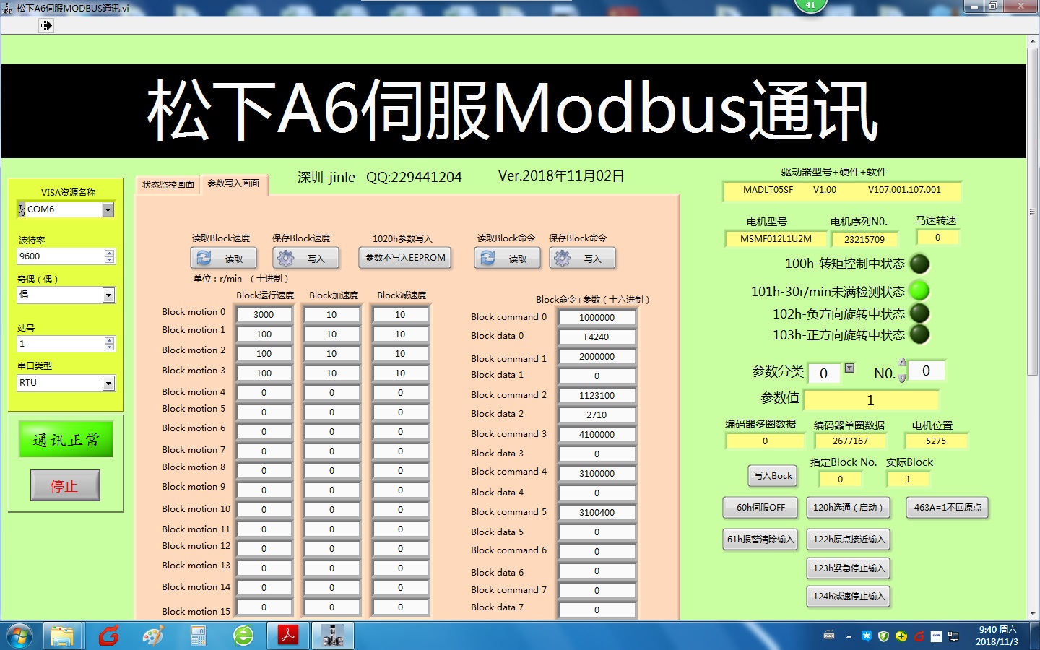This screenshot has width=1040, height=650.
Task: Click the gear icon under 保存Block速度
Action: (x=286, y=258)
